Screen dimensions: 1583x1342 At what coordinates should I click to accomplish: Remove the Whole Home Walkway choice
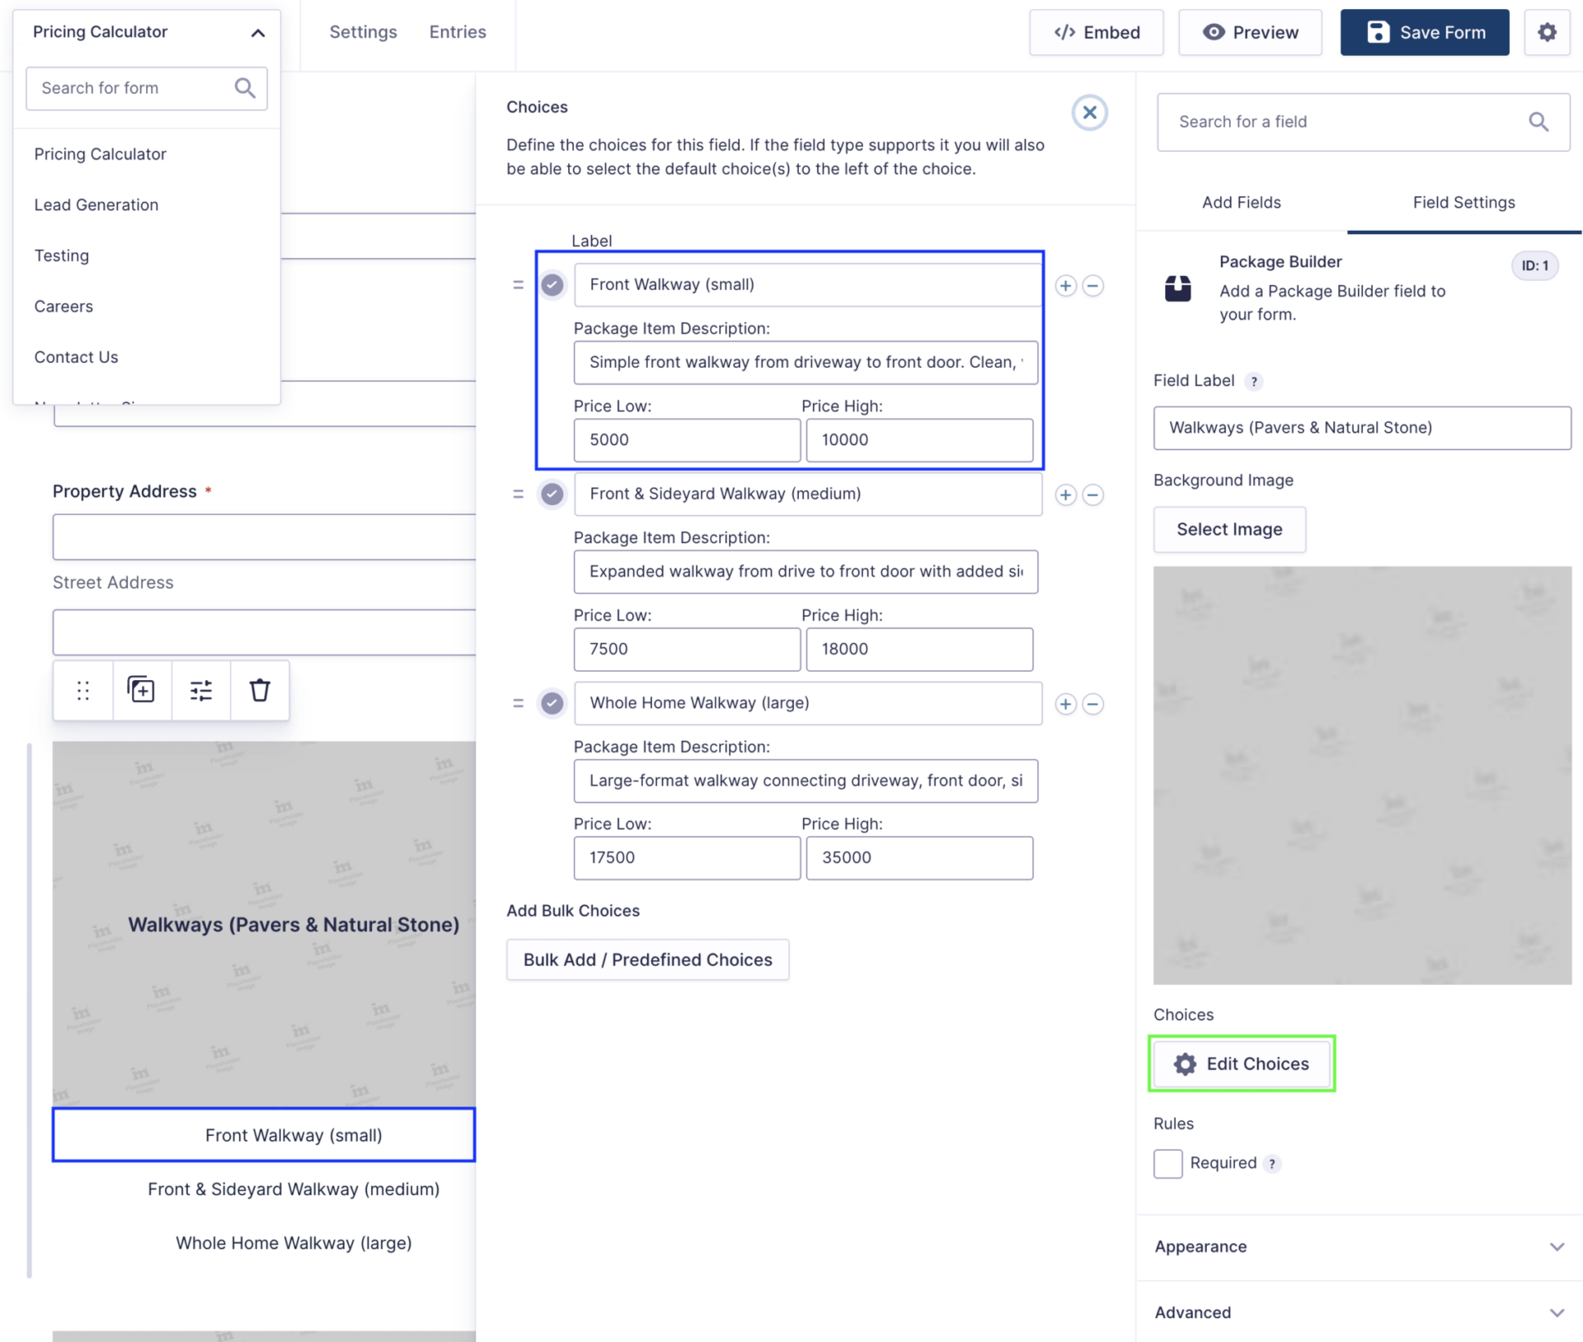point(1092,704)
